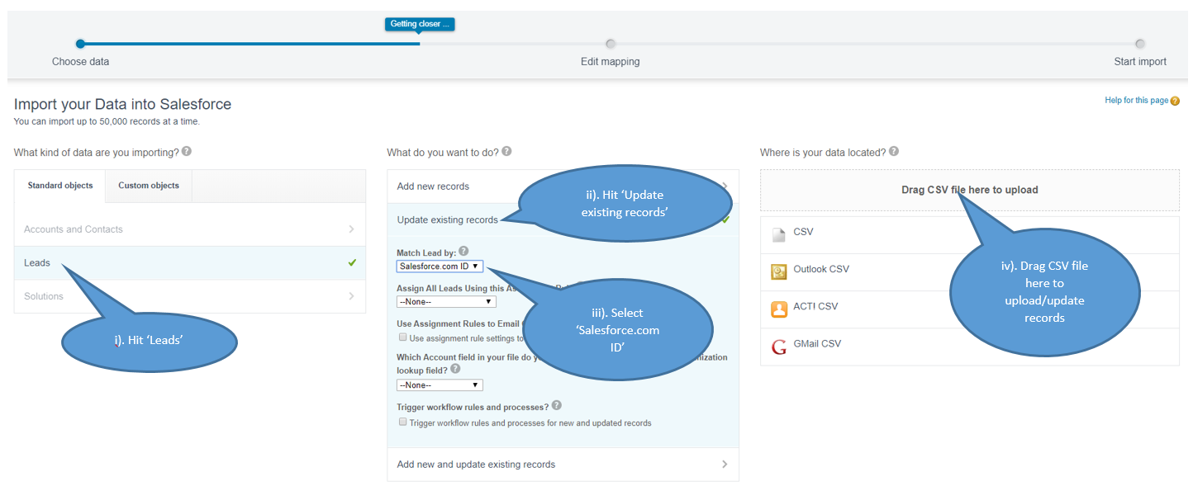Image resolution: width=1193 pixels, height=486 pixels.
Task: Click the 'Import your Data into Salesforce' heading
Action: tap(122, 105)
